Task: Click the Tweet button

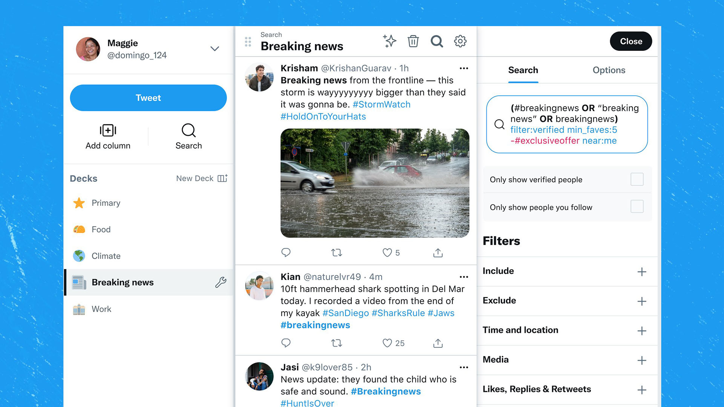Action: click(x=148, y=98)
